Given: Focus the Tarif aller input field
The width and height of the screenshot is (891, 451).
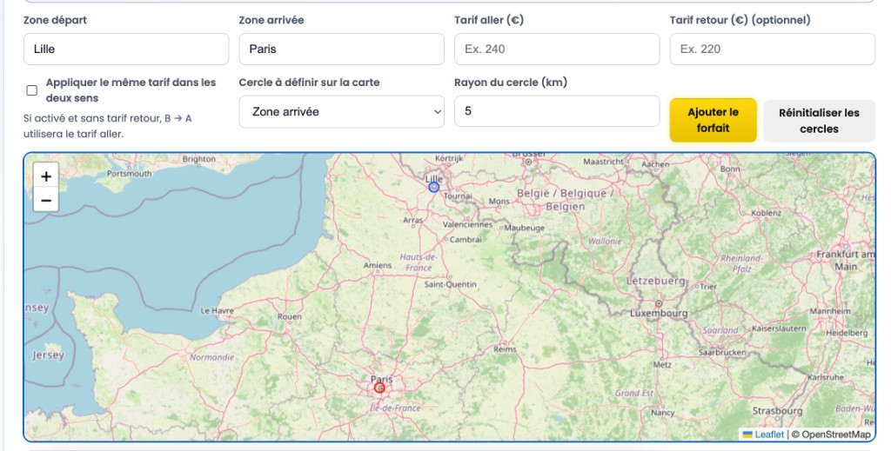Looking at the screenshot, I should pyautogui.click(x=557, y=49).
